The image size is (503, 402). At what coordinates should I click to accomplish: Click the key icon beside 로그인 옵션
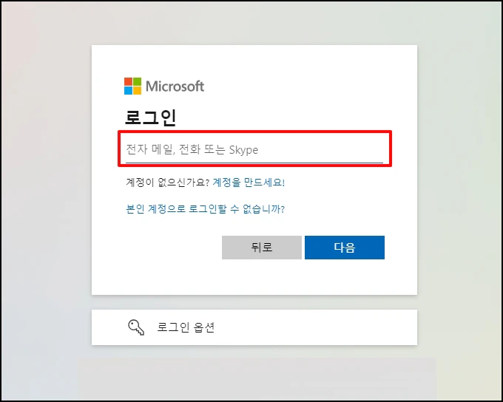[x=136, y=327]
